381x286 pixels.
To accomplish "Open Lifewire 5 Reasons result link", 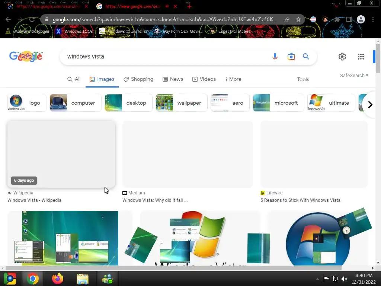I will click(x=300, y=200).
